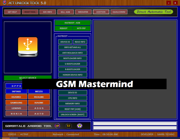Click RESET TOOL in top bar
Image resolution: width=180 pixels, height=139 pixels.
click(30, 12)
